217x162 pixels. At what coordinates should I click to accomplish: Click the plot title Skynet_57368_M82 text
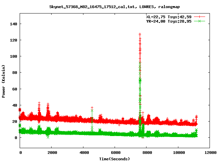(x=115, y=7)
